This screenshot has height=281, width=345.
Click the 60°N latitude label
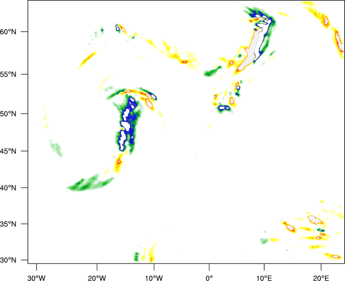[x=8, y=32]
